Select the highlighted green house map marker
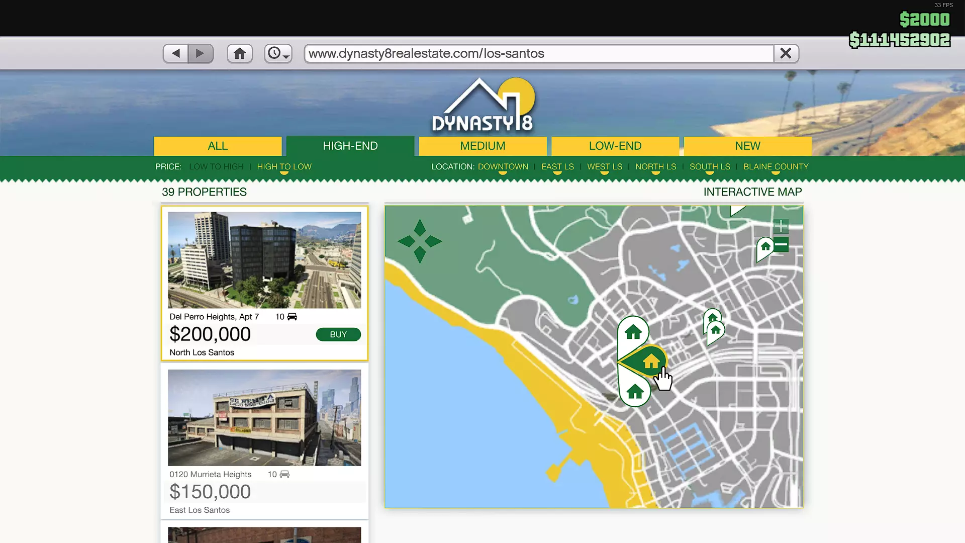The height and width of the screenshot is (543, 965). click(x=651, y=361)
